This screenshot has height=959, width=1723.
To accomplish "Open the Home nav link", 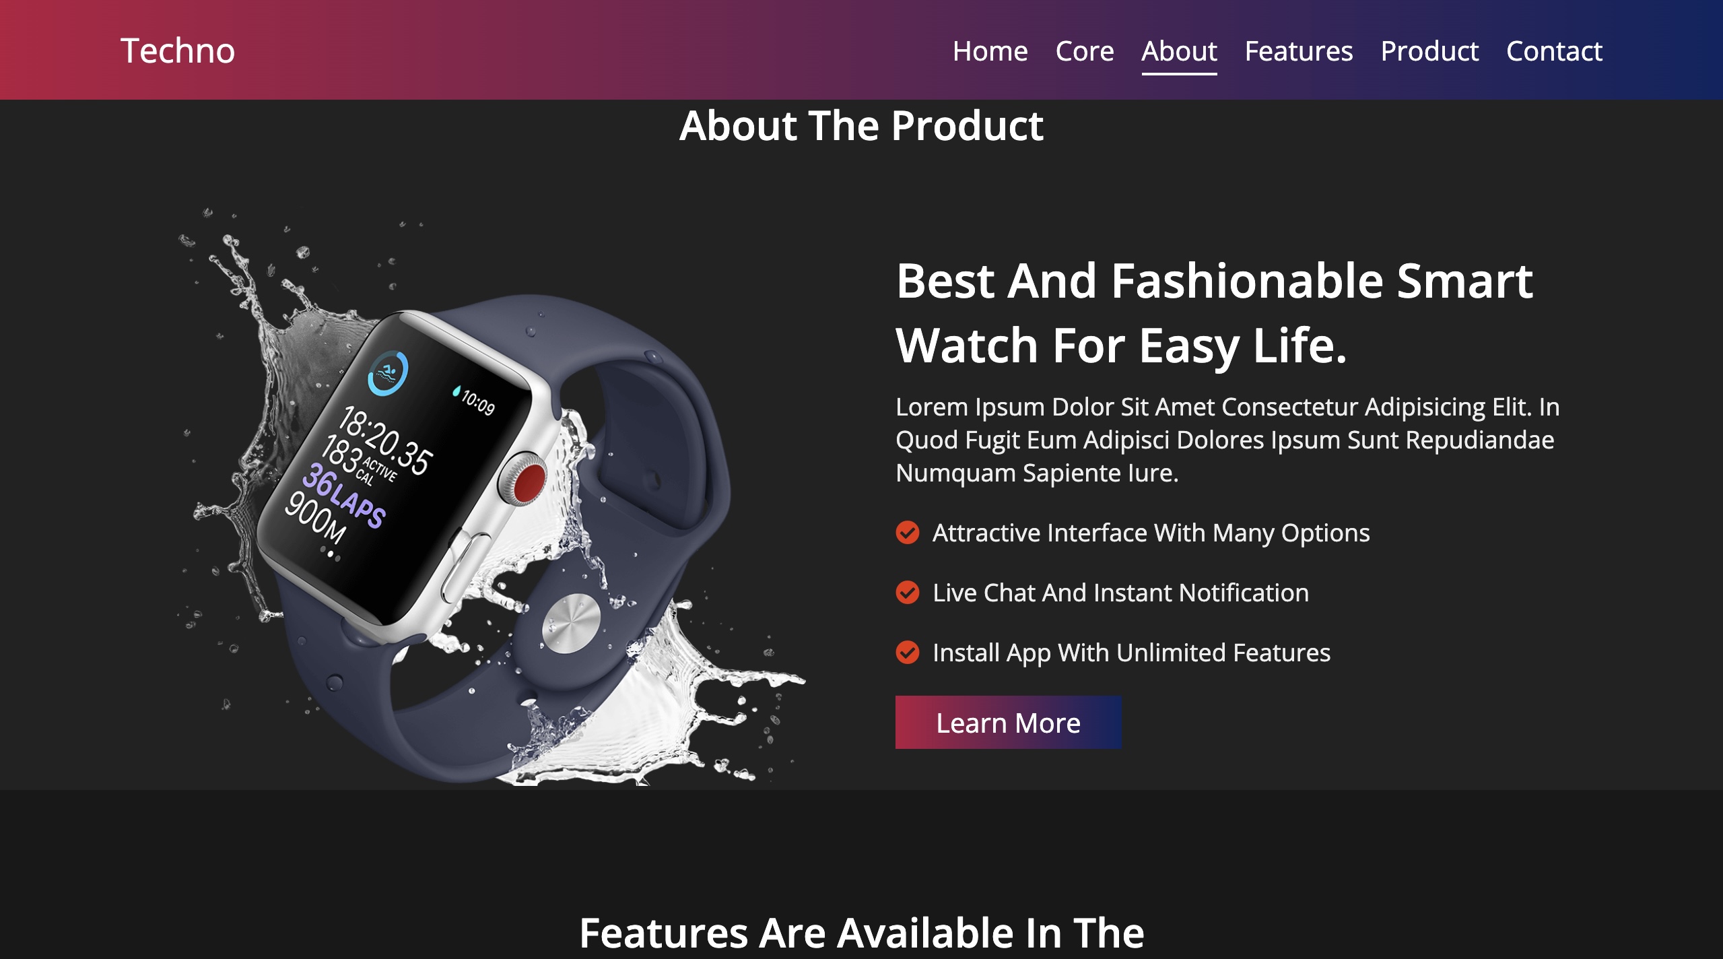I will pos(990,51).
